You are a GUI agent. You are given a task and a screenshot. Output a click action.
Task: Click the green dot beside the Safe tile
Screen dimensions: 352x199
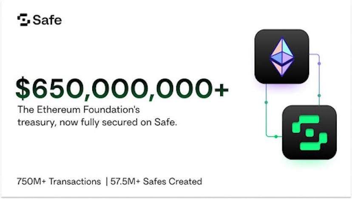[275, 136]
